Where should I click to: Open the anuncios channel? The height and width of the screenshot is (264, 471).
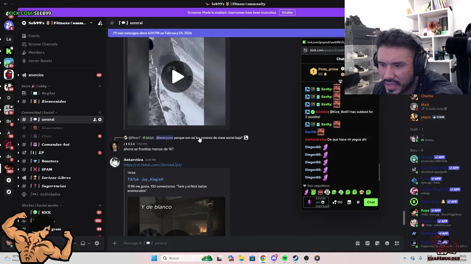[x=36, y=75]
